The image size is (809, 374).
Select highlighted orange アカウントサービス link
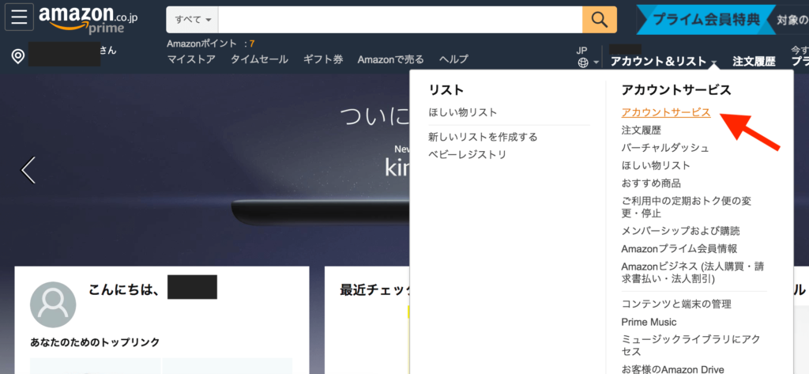[666, 112]
